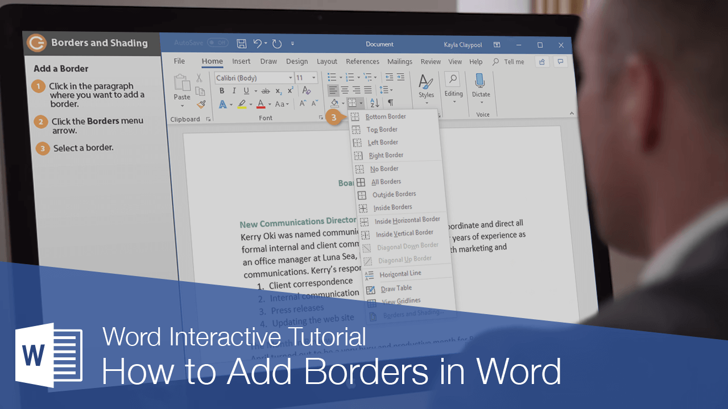Open the font size dropdown

(x=313, y=78)
